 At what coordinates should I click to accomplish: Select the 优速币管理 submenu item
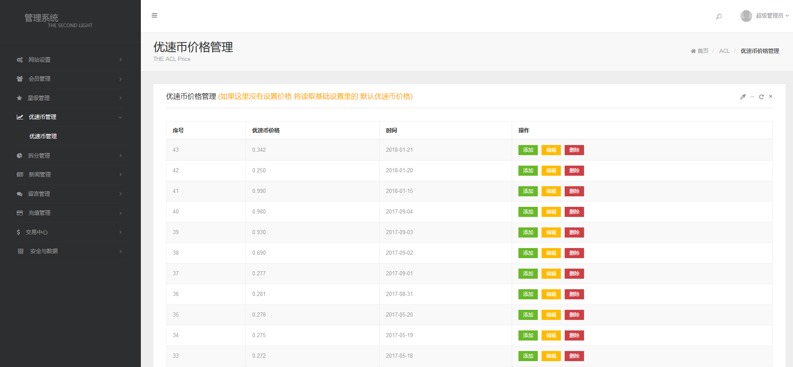click(43, 136)
